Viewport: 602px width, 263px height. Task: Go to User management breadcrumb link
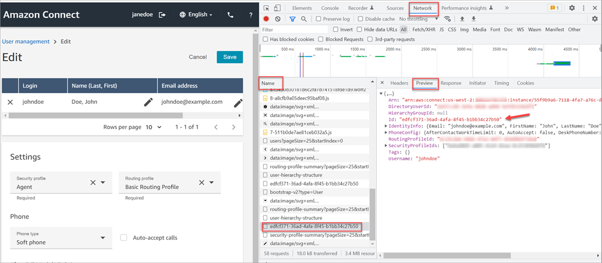point(26,41)
